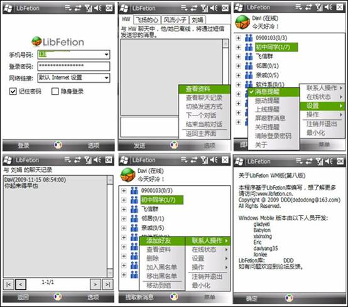Click the LibFetion logo on login screen

[58, 41]
